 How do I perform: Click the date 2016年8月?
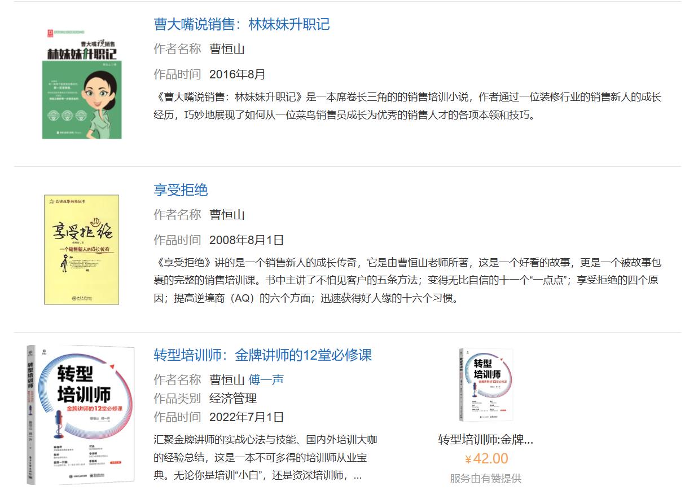pos(238,74)
